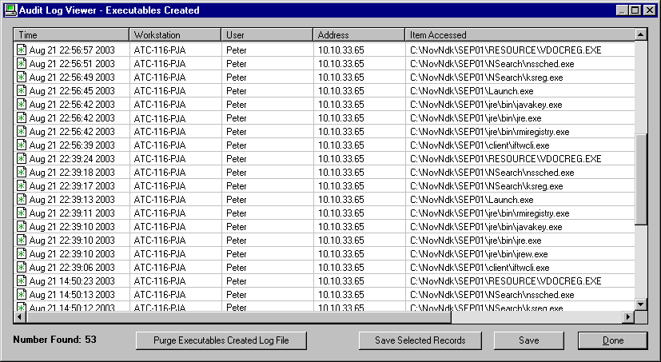
Task: Sort by the Item Accessed column header
Action: (520, 35)
